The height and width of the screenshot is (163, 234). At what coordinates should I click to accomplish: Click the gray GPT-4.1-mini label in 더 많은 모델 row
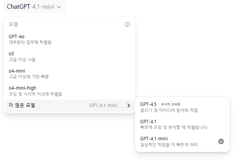pyautogui.click(x=103, y=106)
